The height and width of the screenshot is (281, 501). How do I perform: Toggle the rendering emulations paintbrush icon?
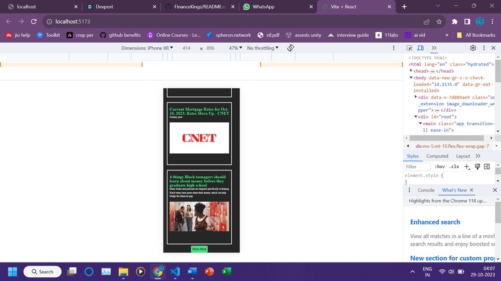477,166
